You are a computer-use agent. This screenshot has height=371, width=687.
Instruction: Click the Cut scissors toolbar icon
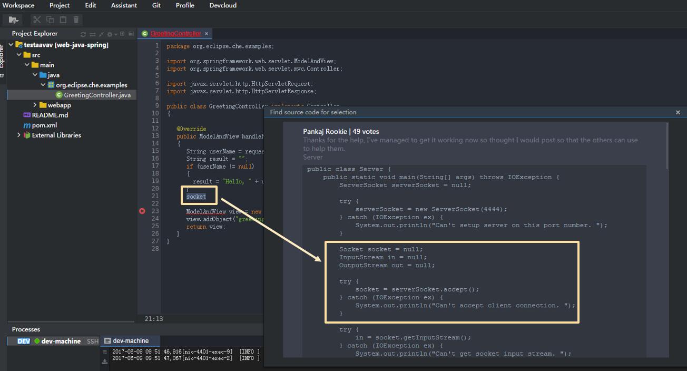click(x=37, y=19)
